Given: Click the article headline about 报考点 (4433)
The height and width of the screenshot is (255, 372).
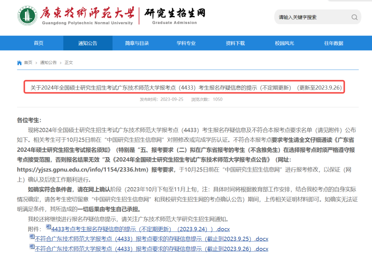Looking at the screenshot, I should pyautogui.click(x=186, y=88).
